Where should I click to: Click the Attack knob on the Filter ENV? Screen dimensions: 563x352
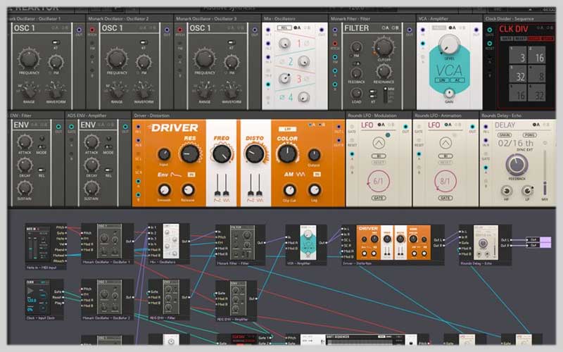tap(25, 142)
